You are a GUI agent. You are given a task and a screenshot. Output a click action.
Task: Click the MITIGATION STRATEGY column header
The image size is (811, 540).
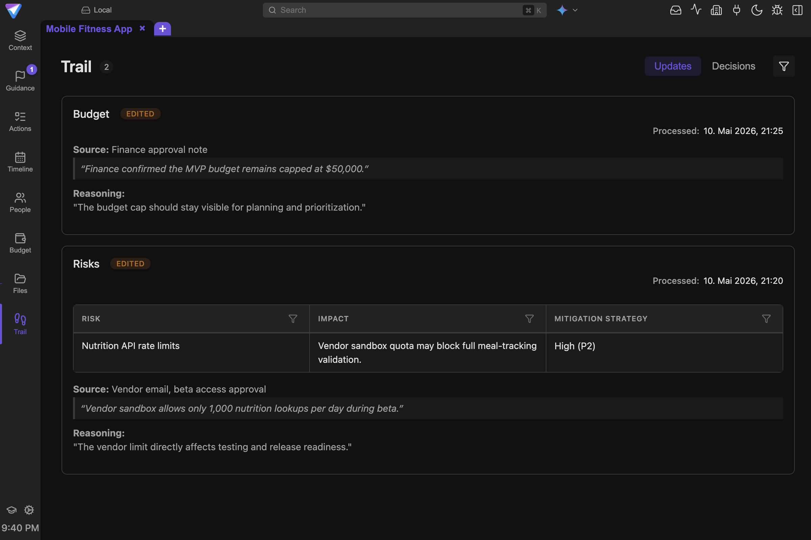pos(664,319)
